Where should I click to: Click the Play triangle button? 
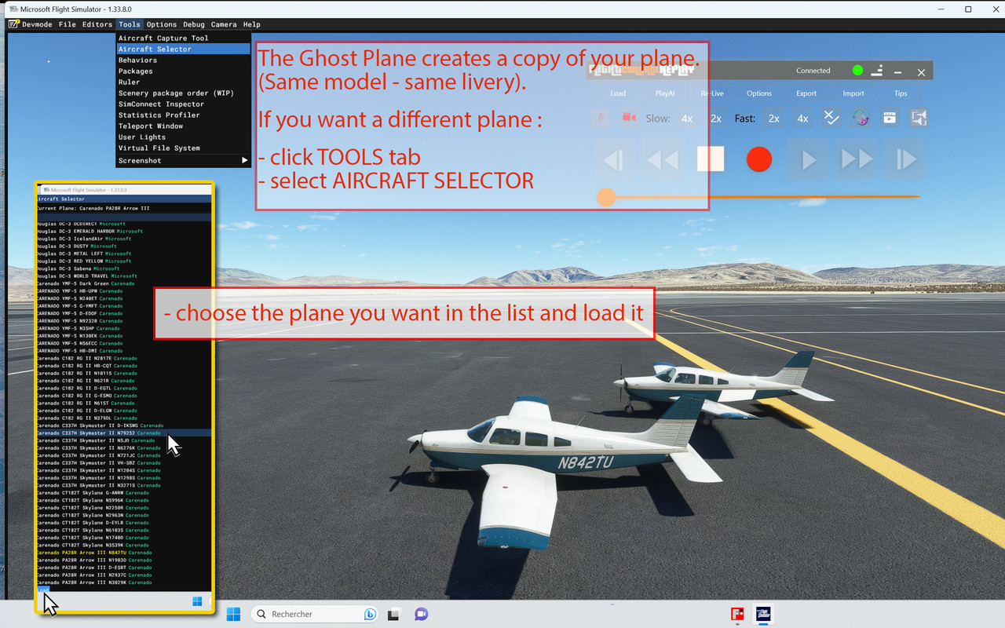coord(809,159)
